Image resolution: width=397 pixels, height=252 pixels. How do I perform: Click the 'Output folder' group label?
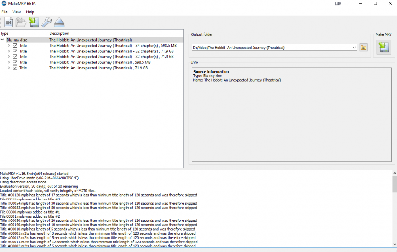pyautogui.click(x=202, y=34)
